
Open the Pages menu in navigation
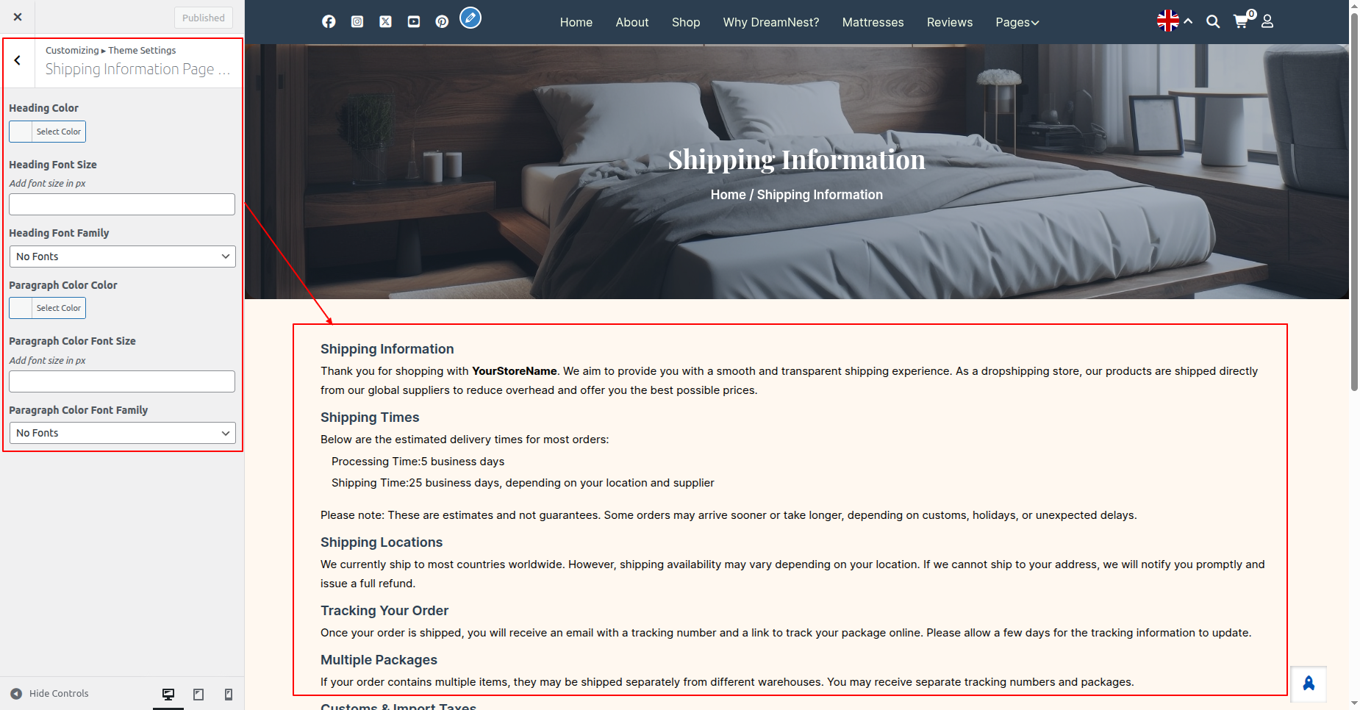(x=1017, y=23)
